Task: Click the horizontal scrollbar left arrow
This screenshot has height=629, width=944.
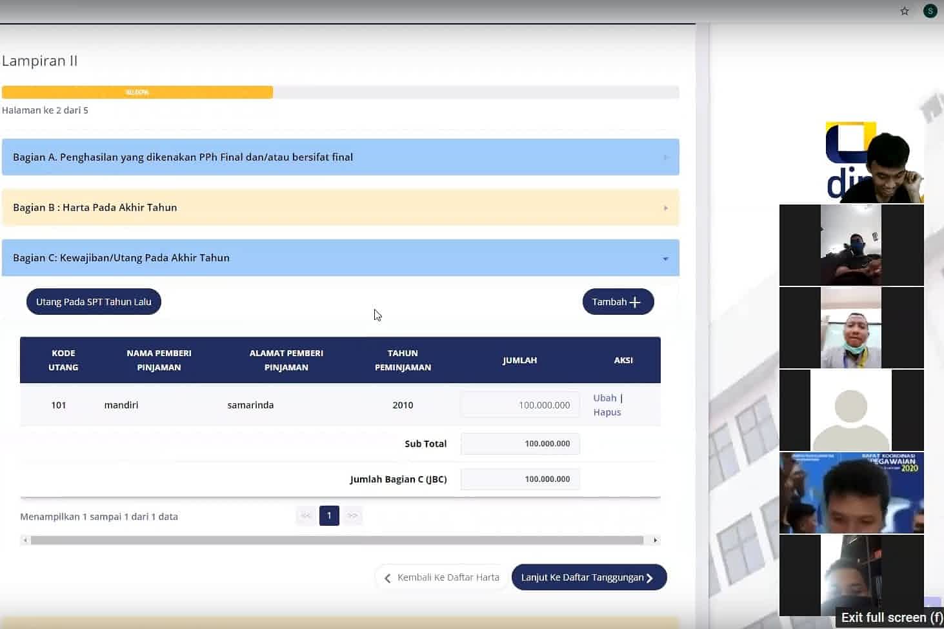Action: click(25, 541)
